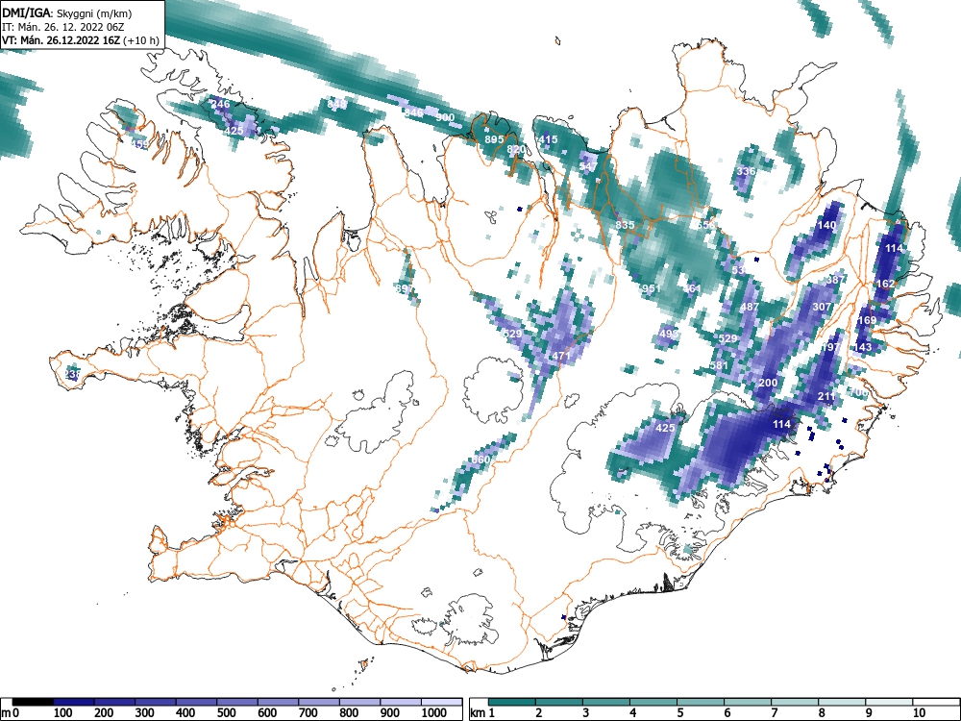This screenshot has height=721, width=961.
Task: Click the '461' visibility value
Action: 692,288
